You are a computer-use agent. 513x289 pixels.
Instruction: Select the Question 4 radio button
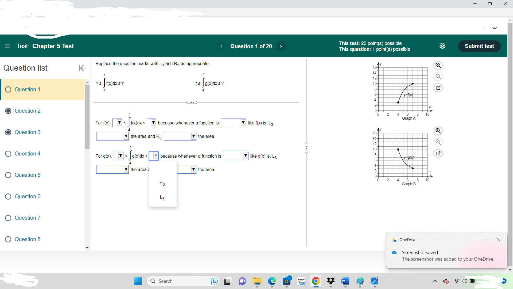[x=8, y=154]
